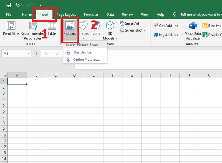Expand the My Add-ins dropdown arrow
This screenshot has width=222, height=163.
pos(182,35)
